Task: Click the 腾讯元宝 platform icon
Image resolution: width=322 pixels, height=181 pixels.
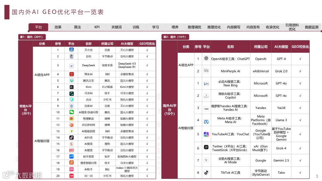Action: [x=72, y=81]
